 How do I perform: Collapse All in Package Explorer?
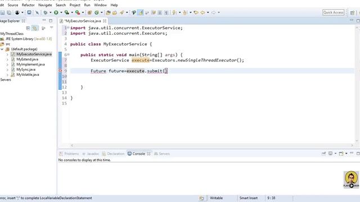point(28,28)
